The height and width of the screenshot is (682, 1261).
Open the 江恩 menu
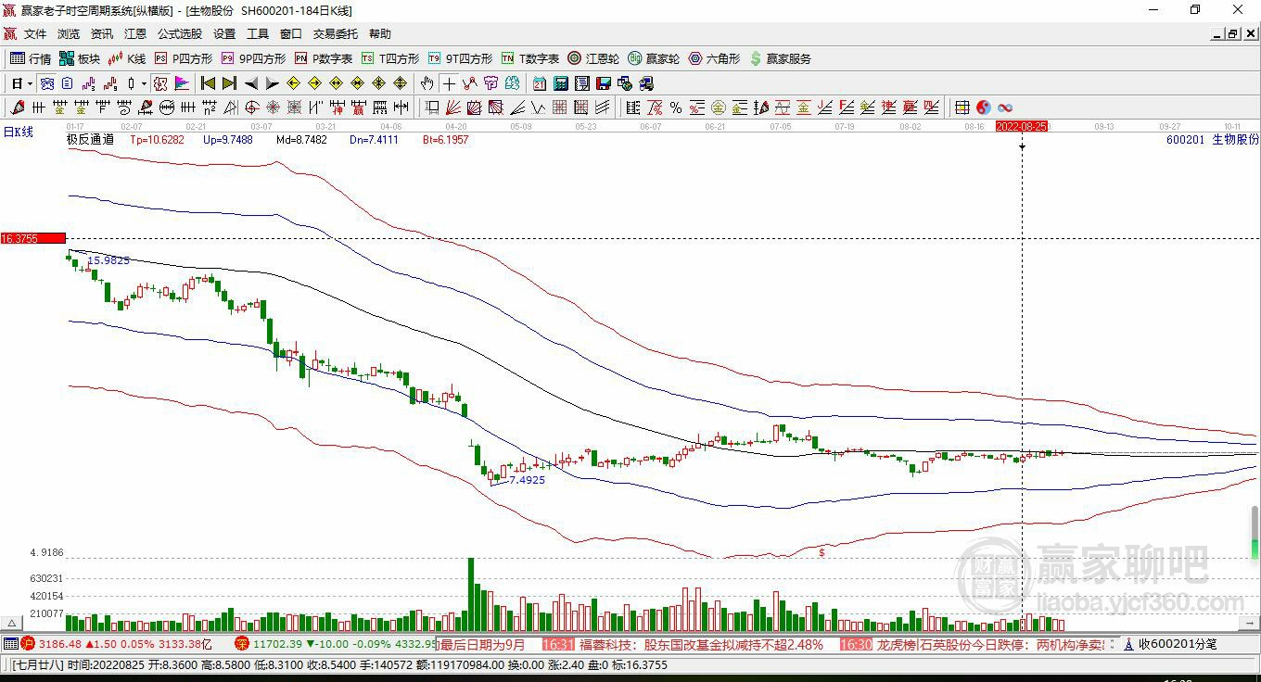tap(135, 34)
